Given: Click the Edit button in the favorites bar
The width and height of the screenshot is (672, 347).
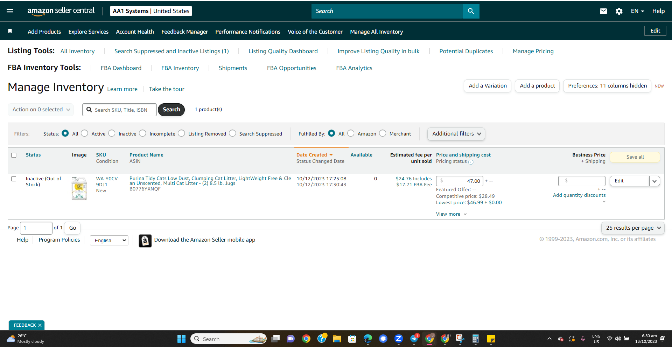Looking at the screenshot, I should [655, 31].
